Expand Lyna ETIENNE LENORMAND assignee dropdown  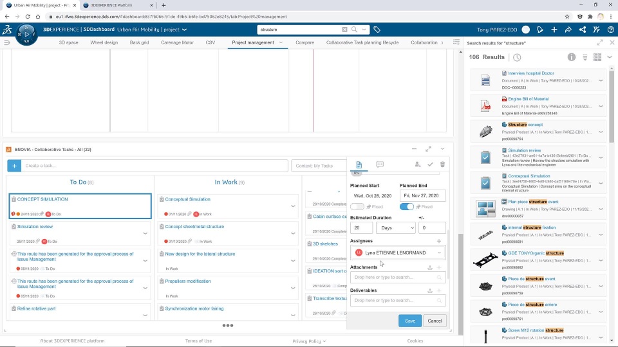click(x=439, y=253)
